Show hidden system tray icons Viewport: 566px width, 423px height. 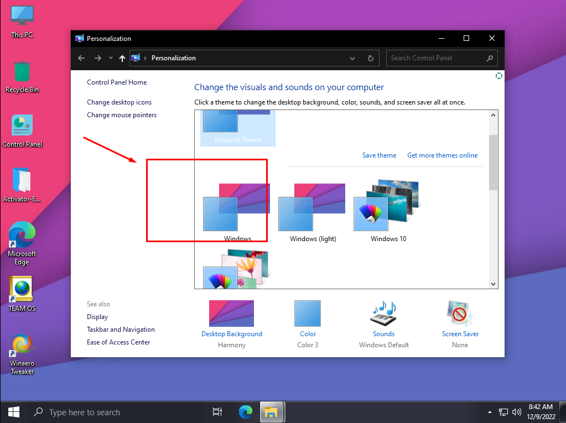pyautogui.click(x=490, y=412)
